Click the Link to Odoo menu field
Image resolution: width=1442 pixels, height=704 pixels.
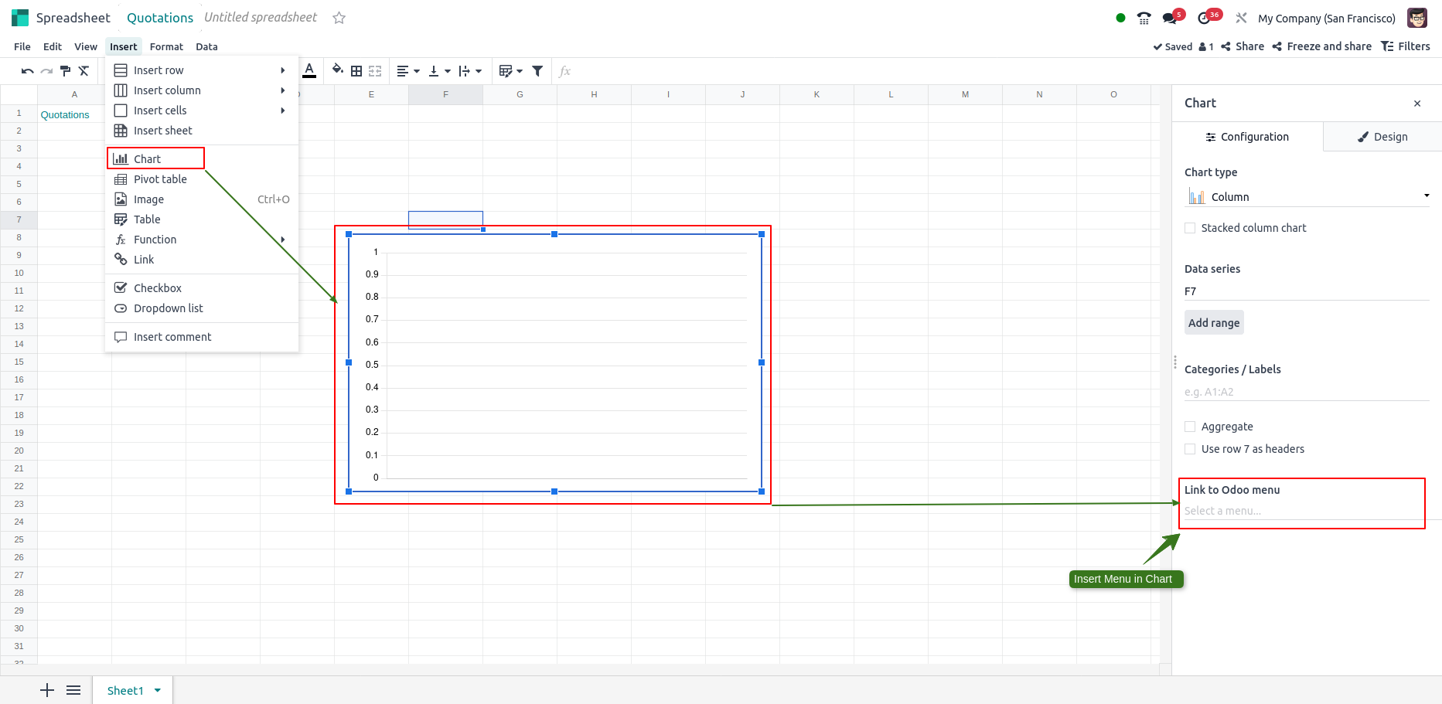coord(1303,511)
